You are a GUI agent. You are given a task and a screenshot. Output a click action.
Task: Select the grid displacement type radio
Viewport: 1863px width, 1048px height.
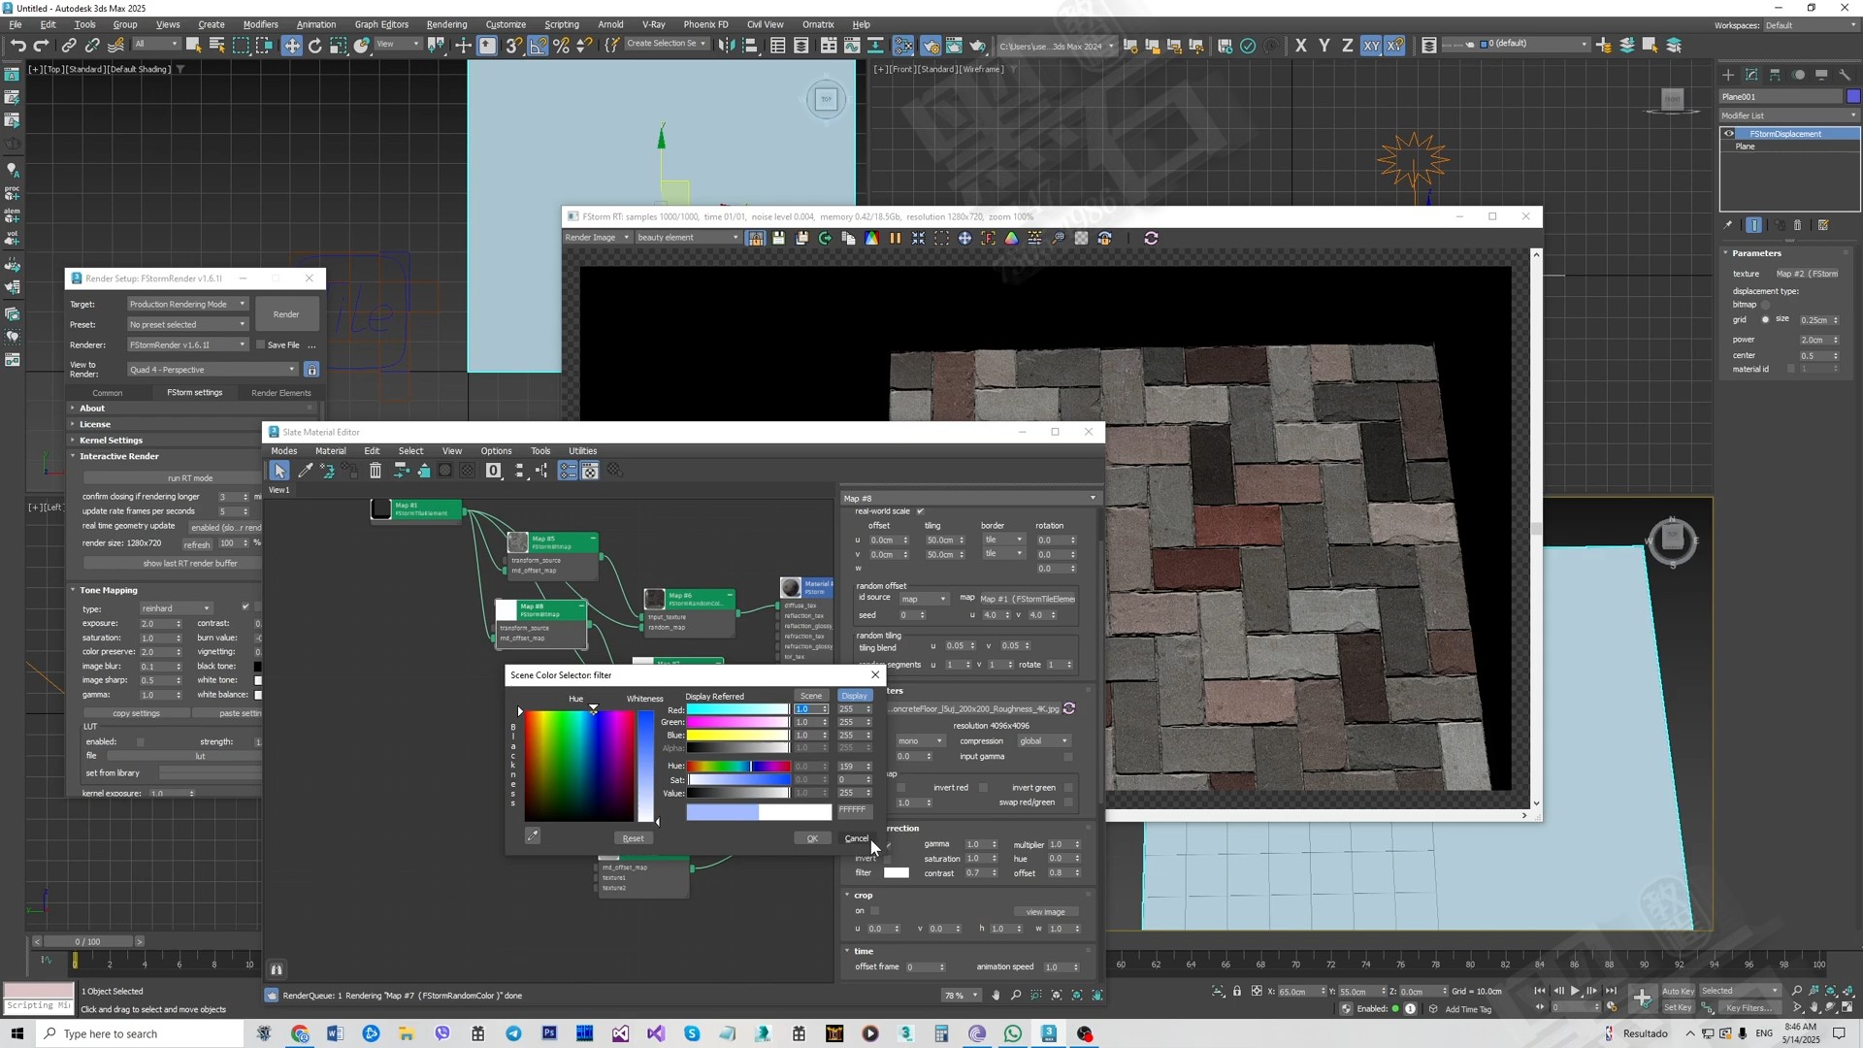point(1765,319)
